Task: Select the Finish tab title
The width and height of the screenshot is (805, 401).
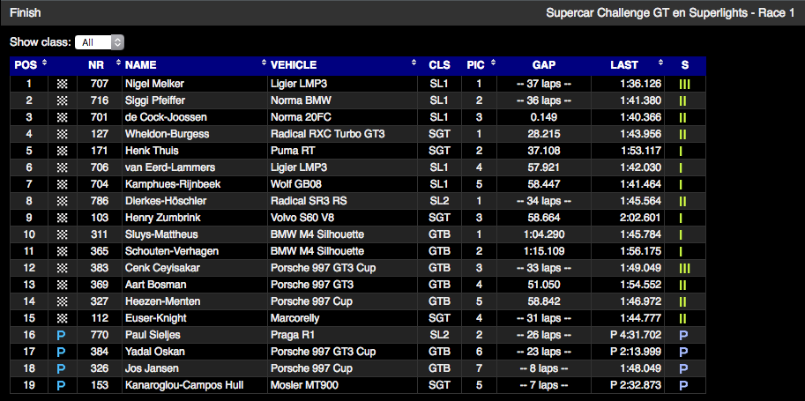Action: click(x=25, y=13)
